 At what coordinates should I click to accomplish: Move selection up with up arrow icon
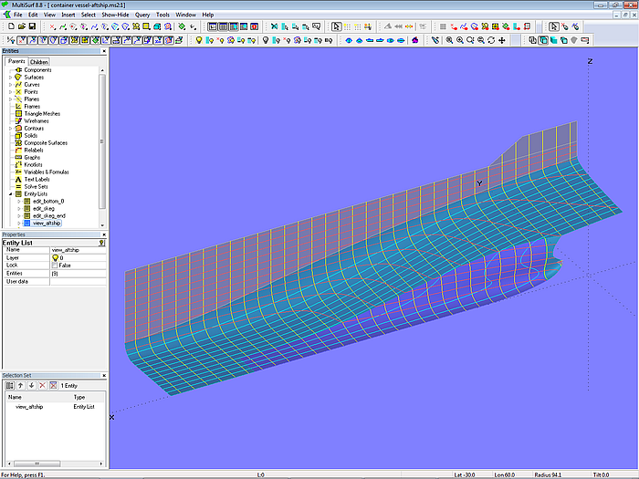[20, 386]
